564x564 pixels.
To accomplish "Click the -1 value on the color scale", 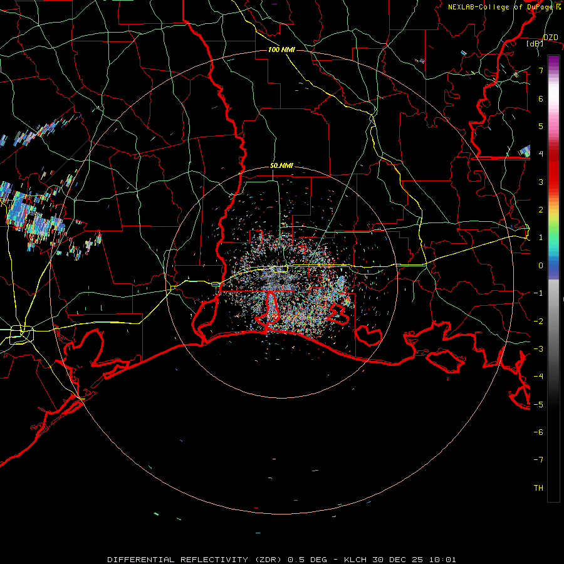I will [538, 293].
